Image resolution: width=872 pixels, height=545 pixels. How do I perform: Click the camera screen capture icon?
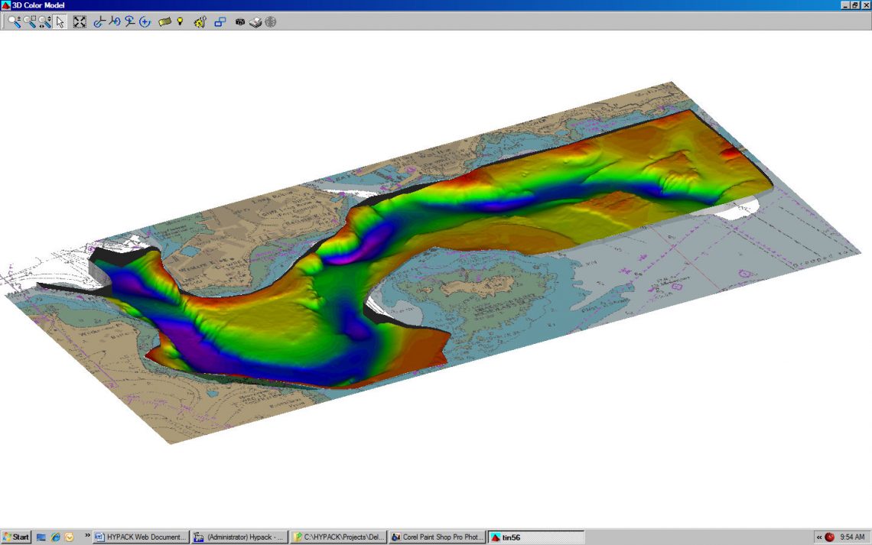tap(240, 22)
